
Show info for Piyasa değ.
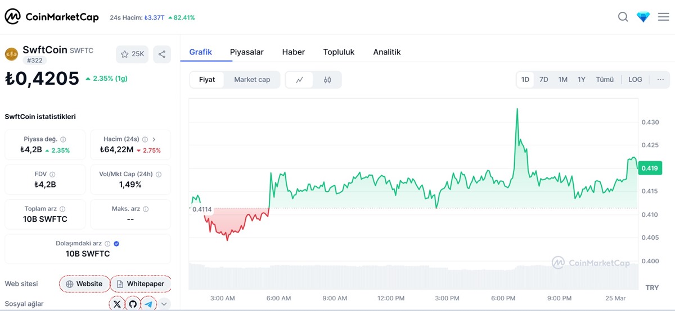click(x=63, y=139)
